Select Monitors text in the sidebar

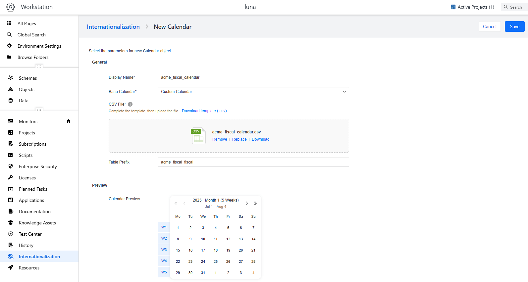[x=28, y=121]
